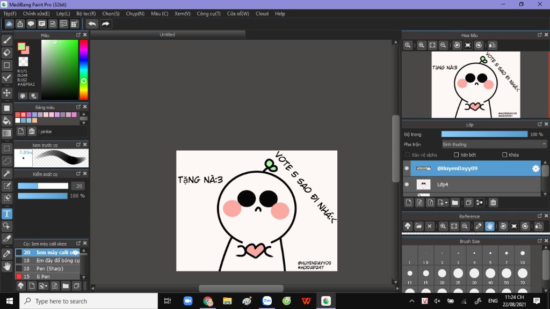Screen dimensions: 550x309
Task: Tick the Khóa lock checkbox
Action: point(504,155)
